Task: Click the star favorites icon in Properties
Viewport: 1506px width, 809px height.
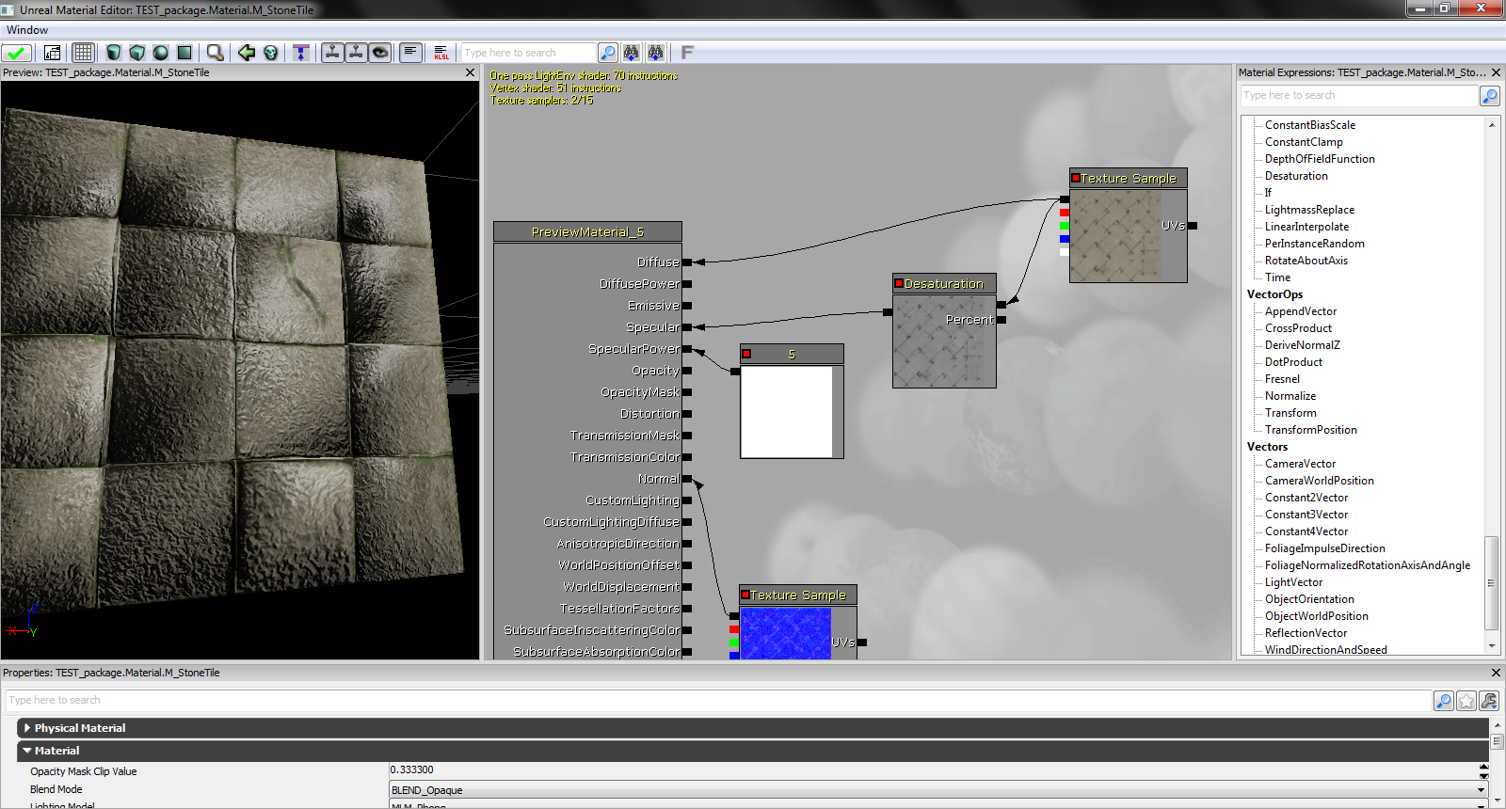Action: (1466, 701)
